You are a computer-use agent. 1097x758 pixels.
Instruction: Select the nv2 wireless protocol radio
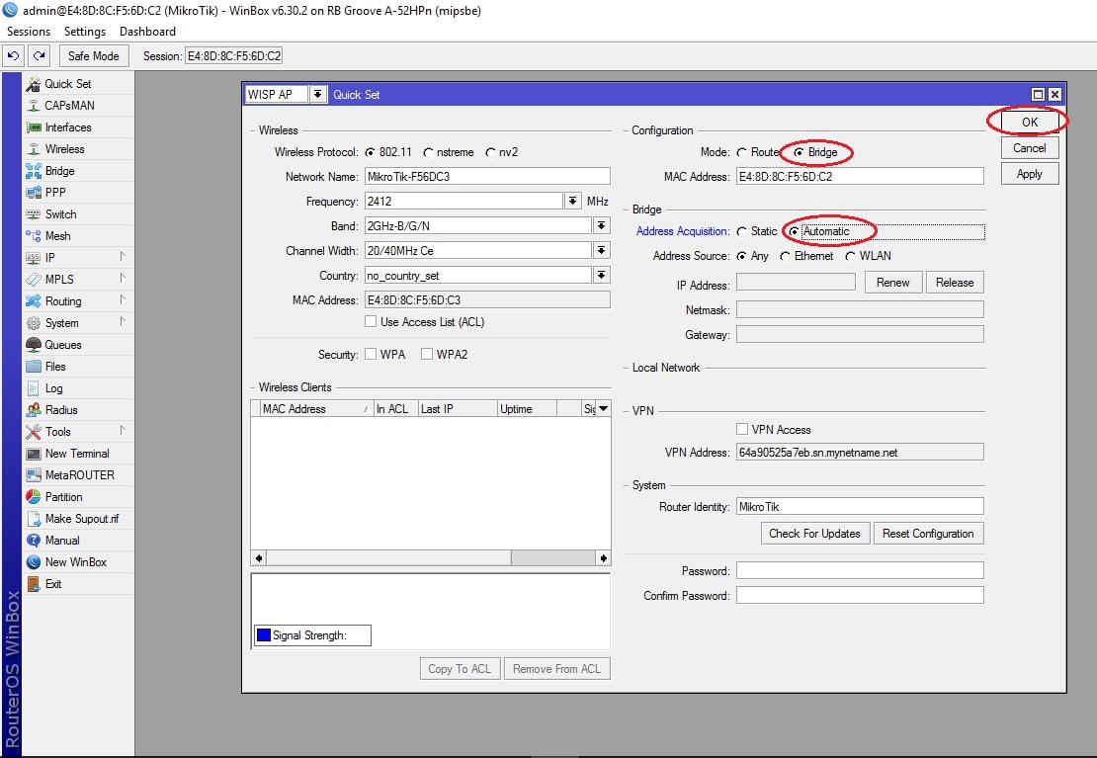pyautogui.click(x=490, y=152)
